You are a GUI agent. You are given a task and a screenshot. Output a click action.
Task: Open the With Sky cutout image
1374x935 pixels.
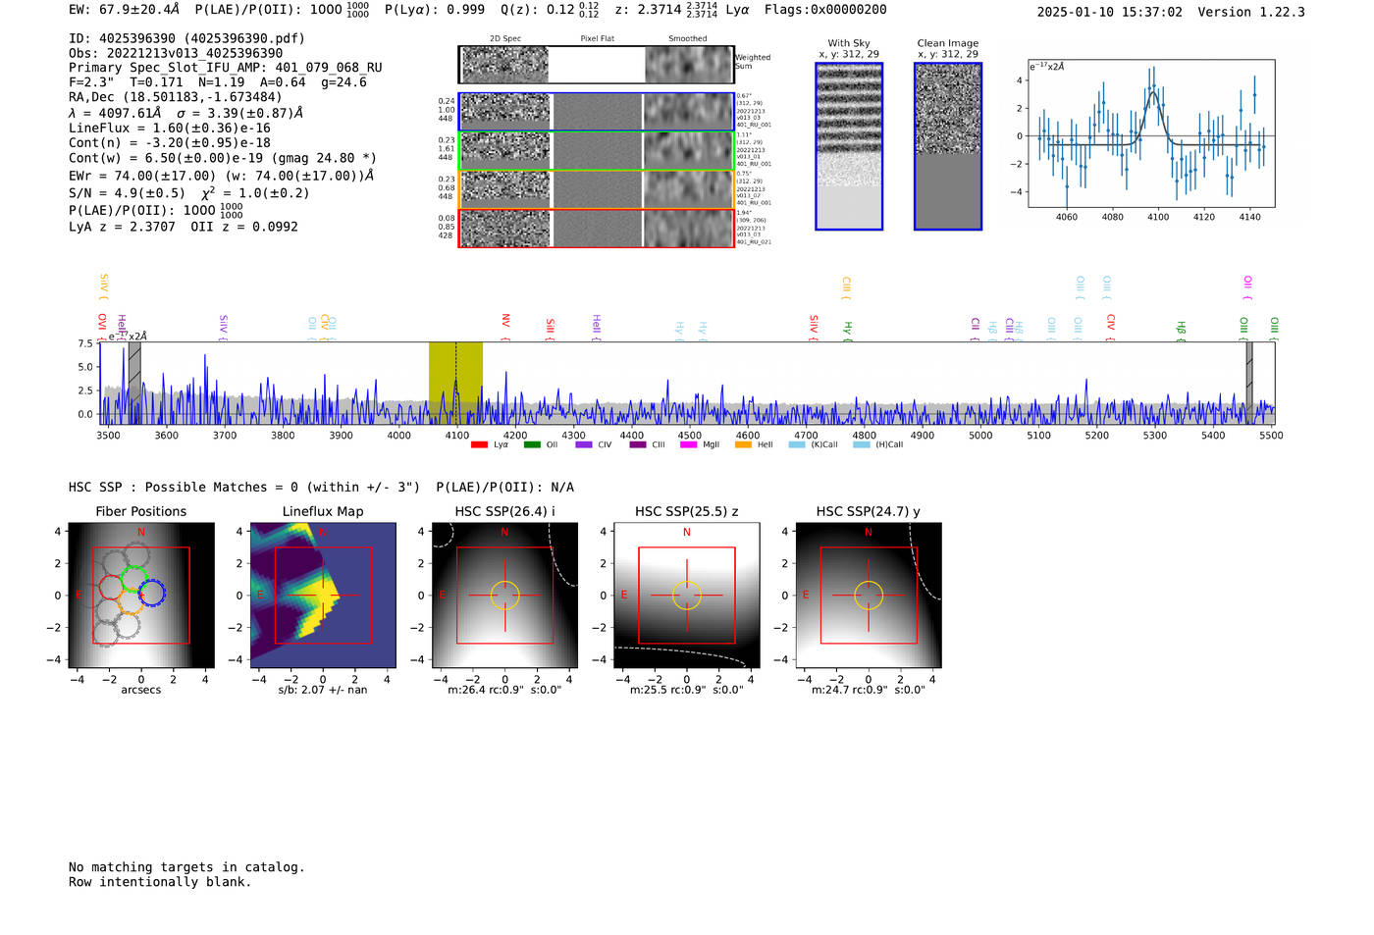[x=849, y=146]
